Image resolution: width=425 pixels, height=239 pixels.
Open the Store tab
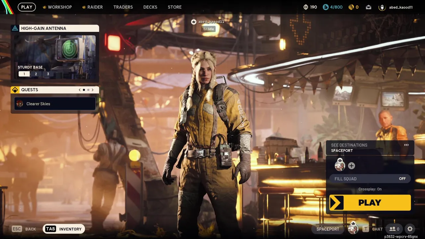[175, 7]
